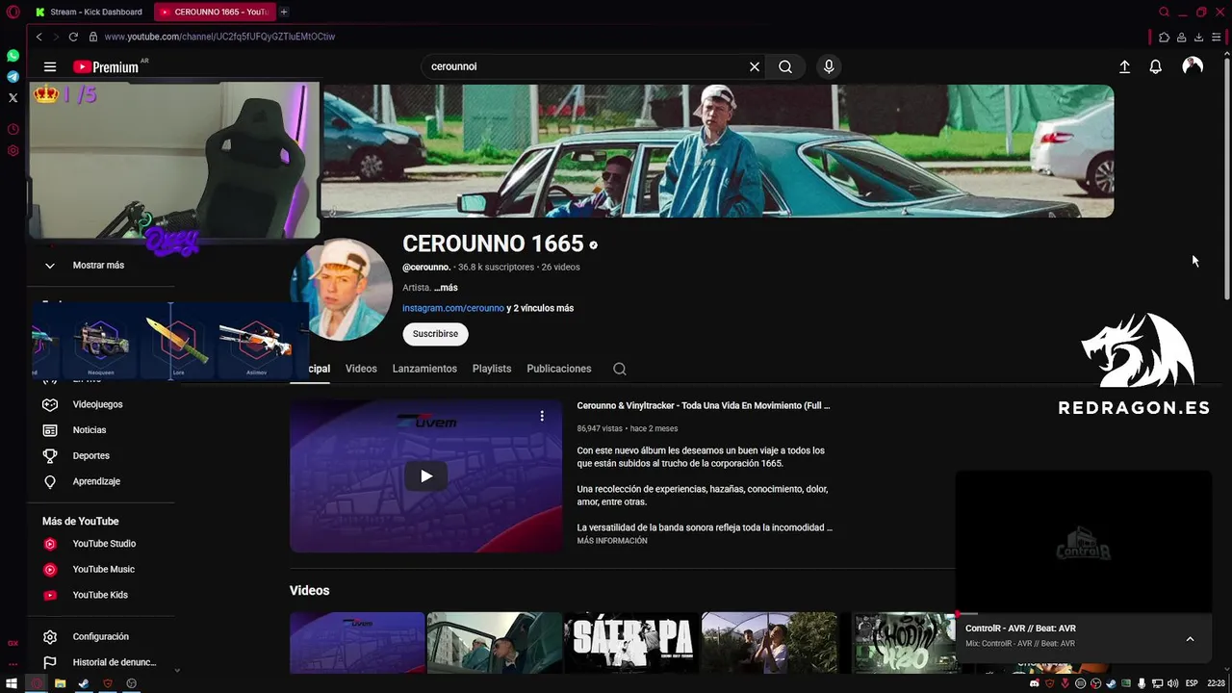
Task: Clear the search box text
Action: pos(755,66)
